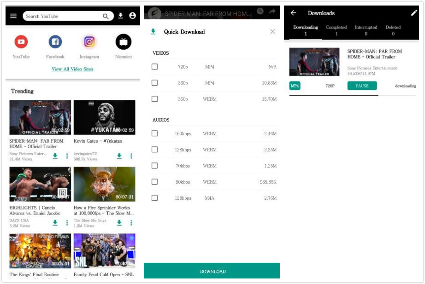Viewport: 425px width, 284px height.
Task: Switch to the Completed tab
Action: (336, 30)
